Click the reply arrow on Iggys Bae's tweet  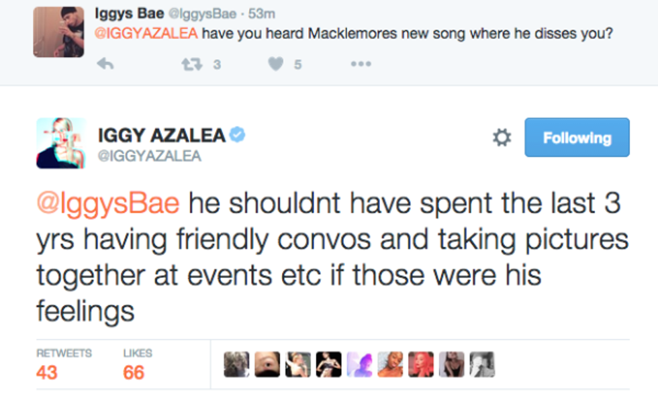(106, 64)
